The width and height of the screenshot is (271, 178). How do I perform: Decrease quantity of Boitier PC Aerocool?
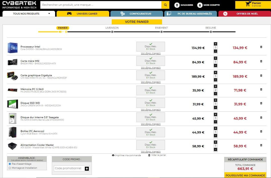tap(215, 136)
